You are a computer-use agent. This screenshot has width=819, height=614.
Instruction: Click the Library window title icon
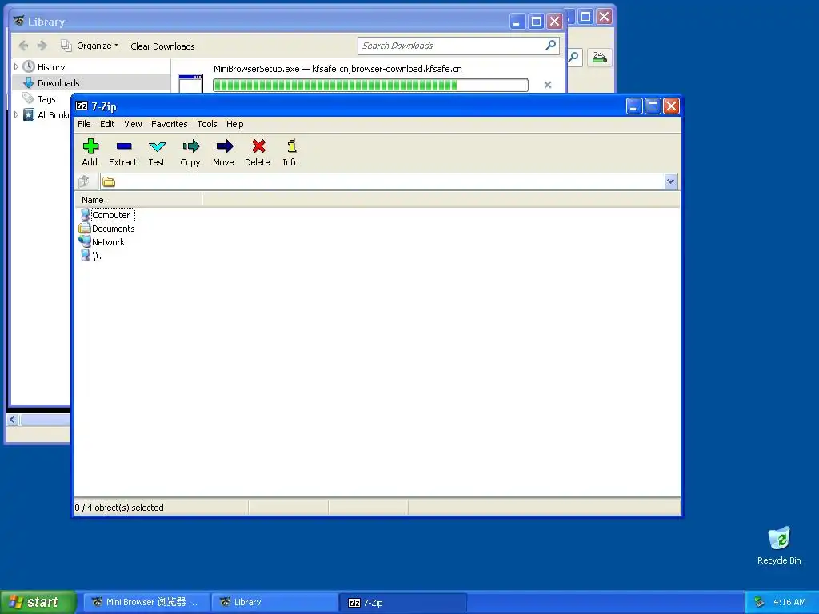click(x=19, y=21)
